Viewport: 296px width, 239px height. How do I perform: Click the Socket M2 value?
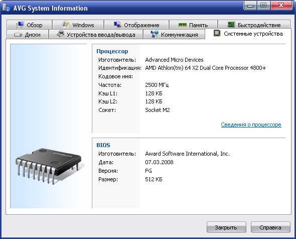(158, 110)
